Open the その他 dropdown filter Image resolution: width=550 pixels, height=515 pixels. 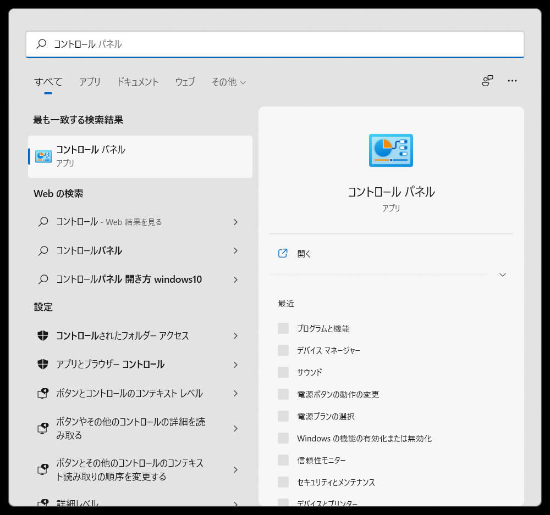tap(229, 82)
